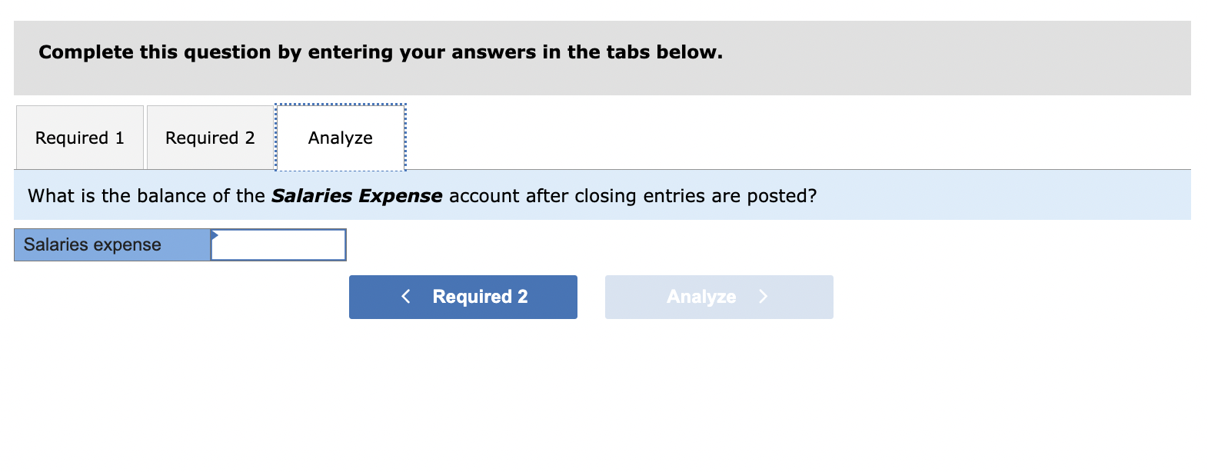Image resolution: width=1208 pixels, height=472 pixels.
Task: Click inside the Salaries expense answer field
Action: click(x=278, y=244)
